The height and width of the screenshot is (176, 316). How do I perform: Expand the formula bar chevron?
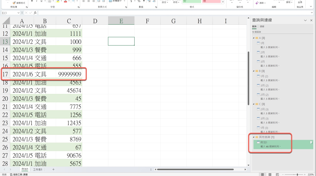(x=312, y=13)
